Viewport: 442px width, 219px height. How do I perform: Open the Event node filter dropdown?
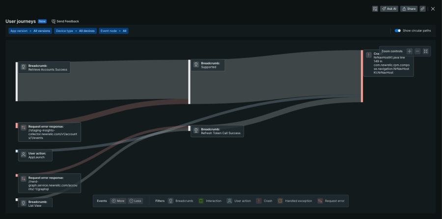click(x=113, y=30)
